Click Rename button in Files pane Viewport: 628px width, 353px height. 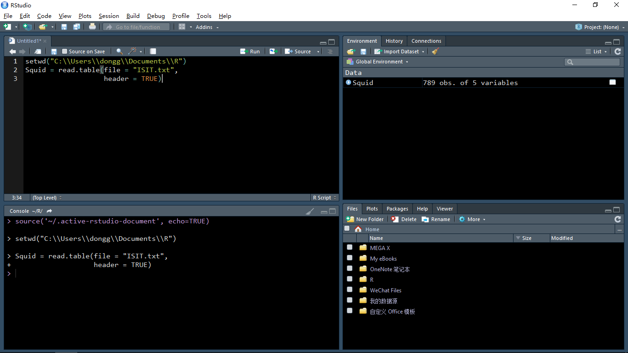point(436,219)
